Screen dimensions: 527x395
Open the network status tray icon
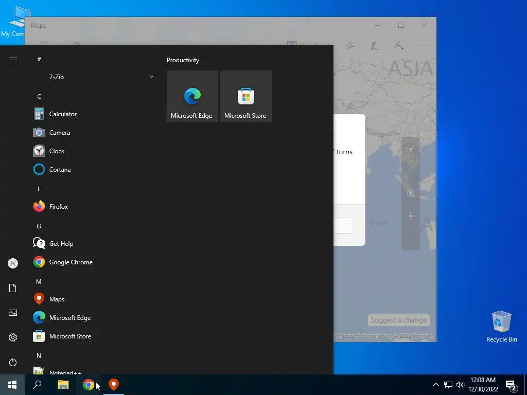pyautogui.click(x=448, y=385)
